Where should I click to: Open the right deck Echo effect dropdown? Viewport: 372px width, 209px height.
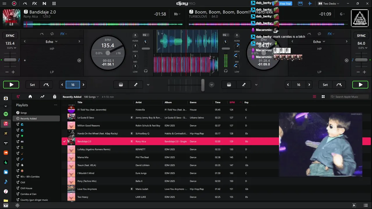(x=319, y=42)
